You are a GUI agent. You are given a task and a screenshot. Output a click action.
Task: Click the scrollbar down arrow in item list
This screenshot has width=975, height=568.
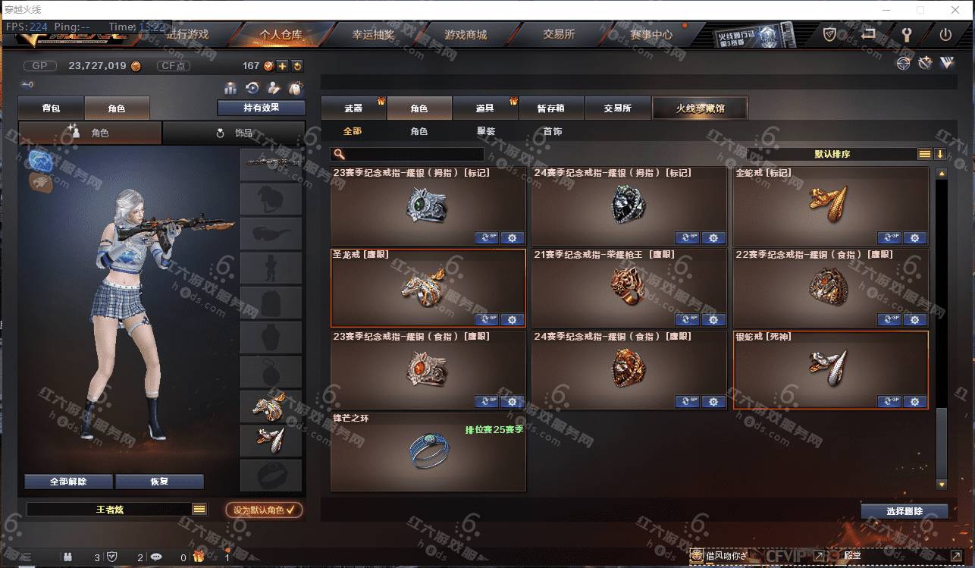(x=942, y=484)
